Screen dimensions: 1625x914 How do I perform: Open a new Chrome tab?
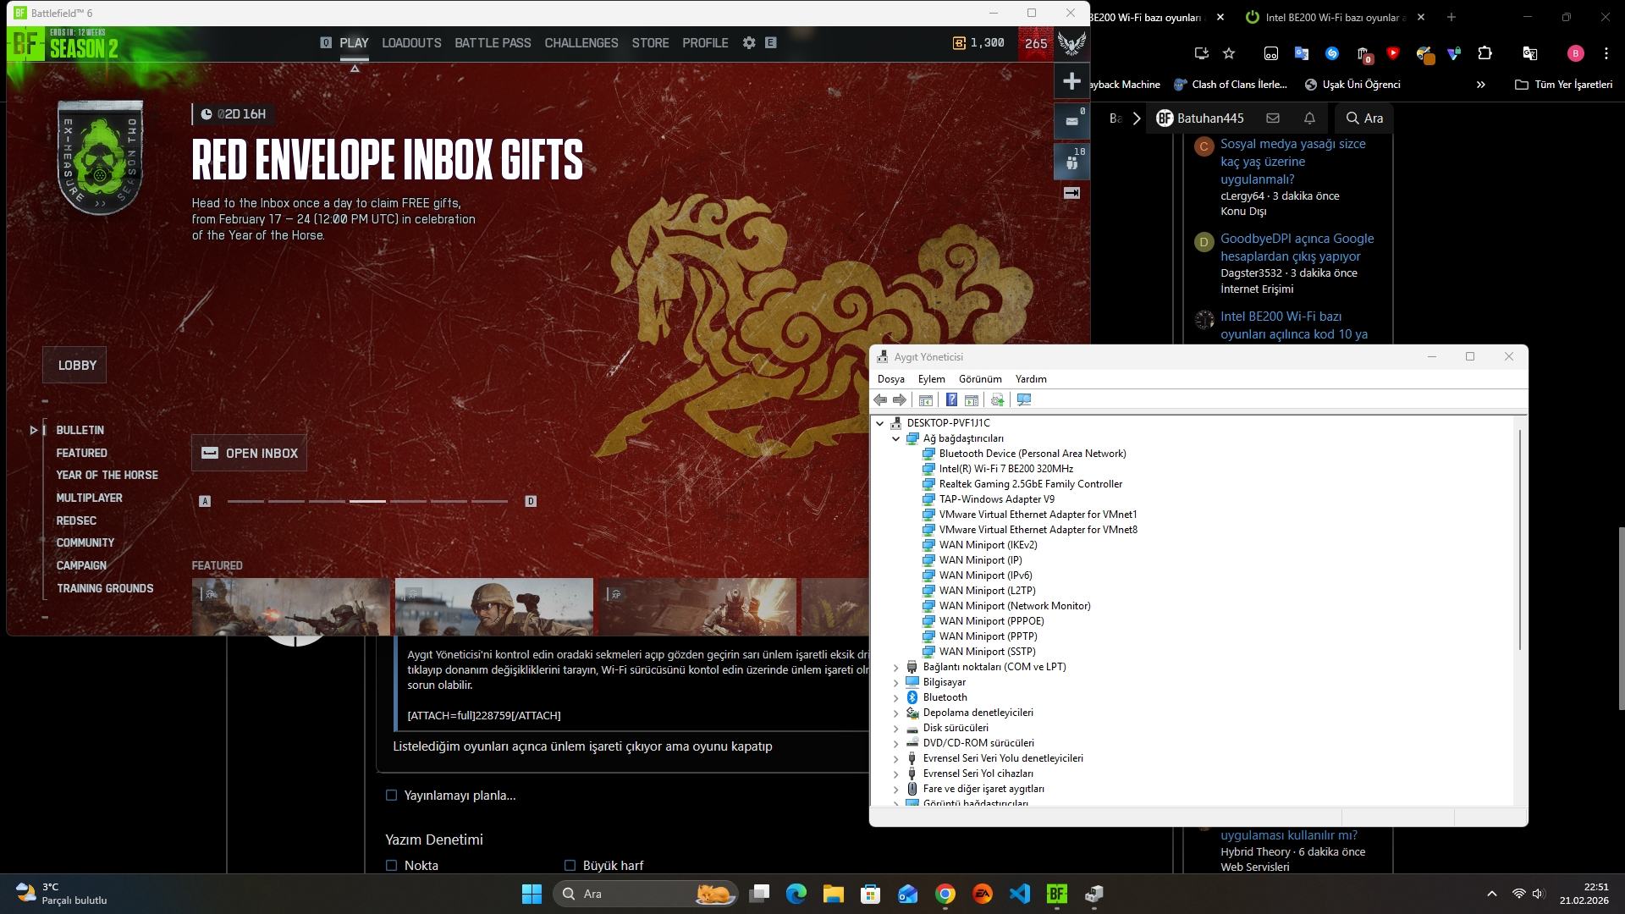1451,17
